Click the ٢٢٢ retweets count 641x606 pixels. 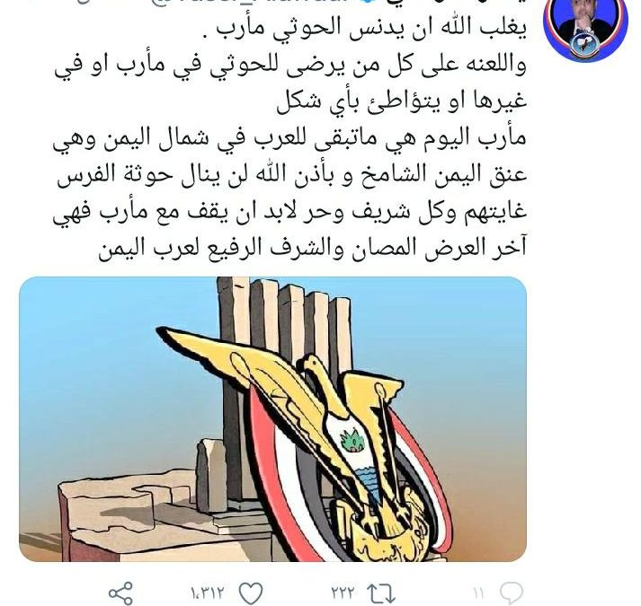(x=343, y=593)
